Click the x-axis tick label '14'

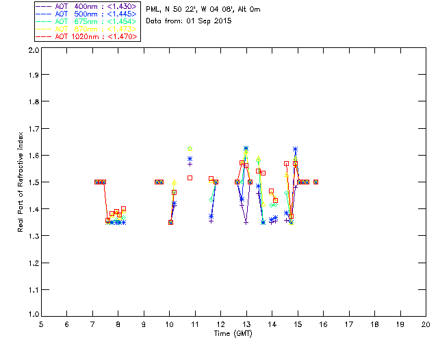pyautogui.click(x=272, y=324)
